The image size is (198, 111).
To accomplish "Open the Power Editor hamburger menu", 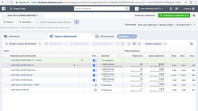I will click(x=11, y=9).
